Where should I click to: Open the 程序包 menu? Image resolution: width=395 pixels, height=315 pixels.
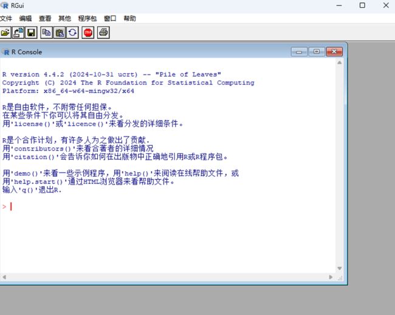coord(88,18)
